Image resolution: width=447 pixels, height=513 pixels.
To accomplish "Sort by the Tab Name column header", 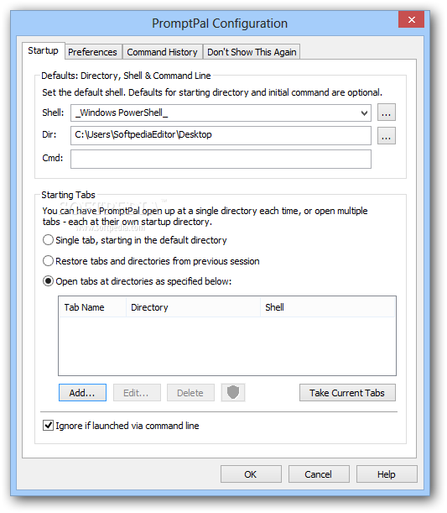I will click(x=93, y=307).
